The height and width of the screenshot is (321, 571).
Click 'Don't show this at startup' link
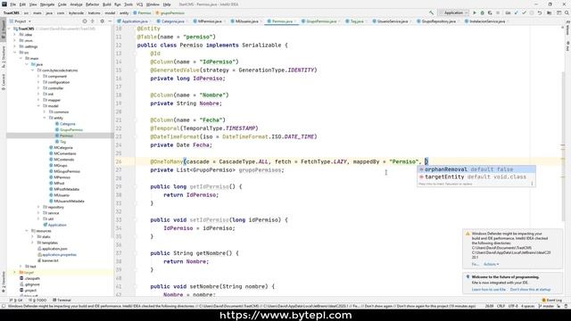point(530,289)
